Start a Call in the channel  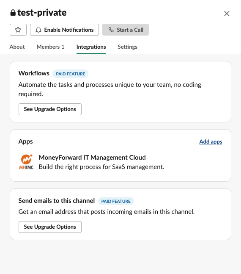(x=126, y=30)
